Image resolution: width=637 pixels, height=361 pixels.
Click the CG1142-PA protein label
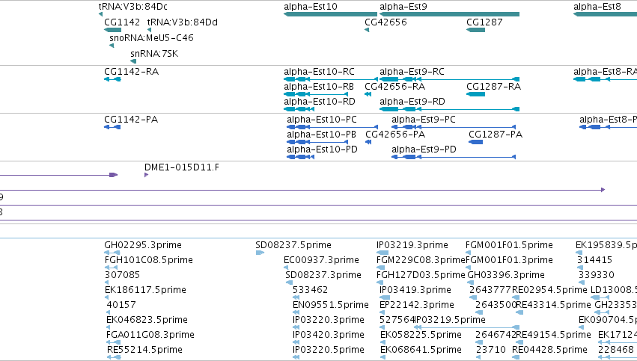[131, 120]
